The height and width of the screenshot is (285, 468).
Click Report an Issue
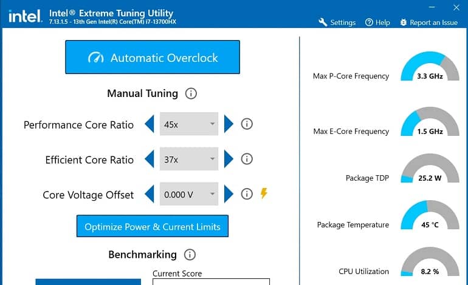point(429,22)
